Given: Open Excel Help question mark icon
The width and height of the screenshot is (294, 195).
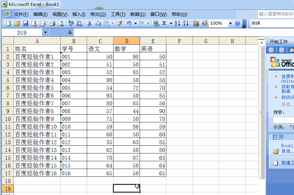Looking at the screenshot, I should tap(237, 23).
